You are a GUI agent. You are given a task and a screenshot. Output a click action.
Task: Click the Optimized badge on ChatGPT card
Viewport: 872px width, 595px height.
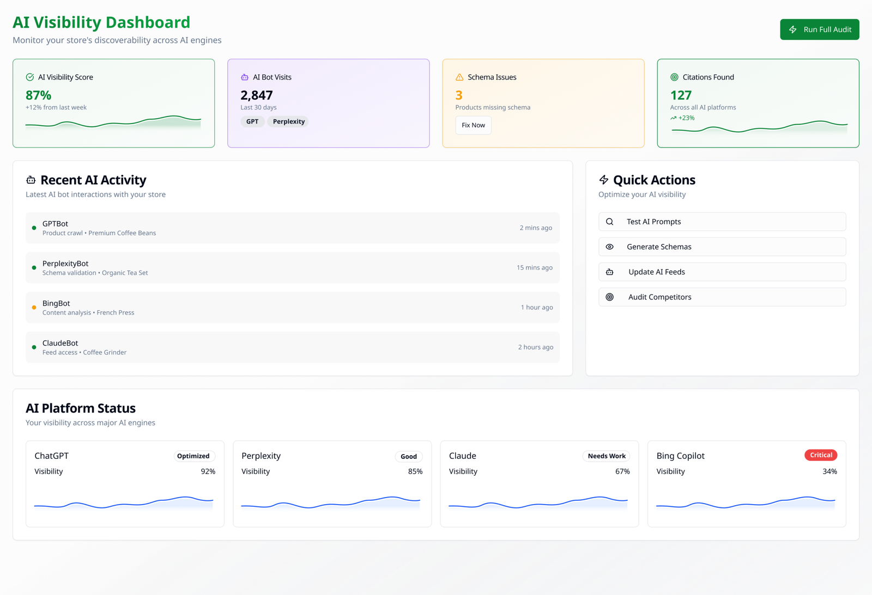(x=193, y=456)
